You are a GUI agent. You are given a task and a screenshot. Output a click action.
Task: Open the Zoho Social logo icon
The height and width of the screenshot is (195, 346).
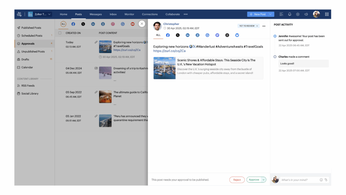(x=19, y=14)
